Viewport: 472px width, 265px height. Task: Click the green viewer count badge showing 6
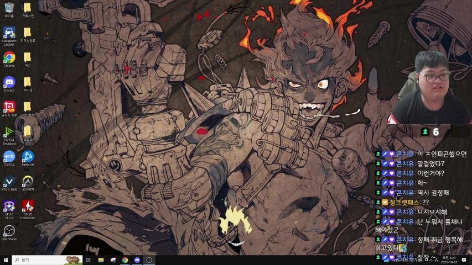430,131
